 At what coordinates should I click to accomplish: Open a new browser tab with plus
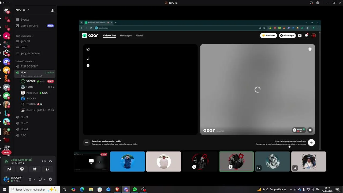[x=116, y=23]
